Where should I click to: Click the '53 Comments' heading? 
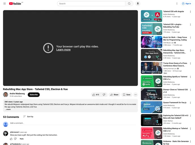11,117
